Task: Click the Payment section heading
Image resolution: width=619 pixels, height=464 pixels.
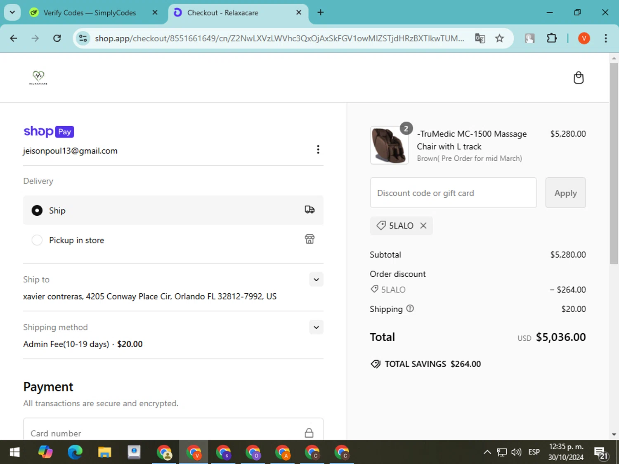Action: pyautogui.click(x=48, y=387)
